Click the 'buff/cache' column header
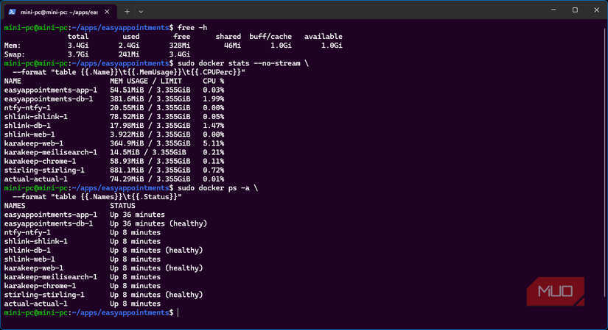Screen dimensions: 608x330 click(270, 36)
